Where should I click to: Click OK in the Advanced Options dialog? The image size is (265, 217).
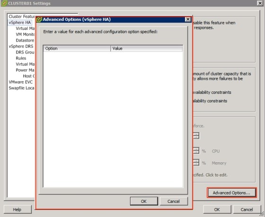(x=144, y=201)
